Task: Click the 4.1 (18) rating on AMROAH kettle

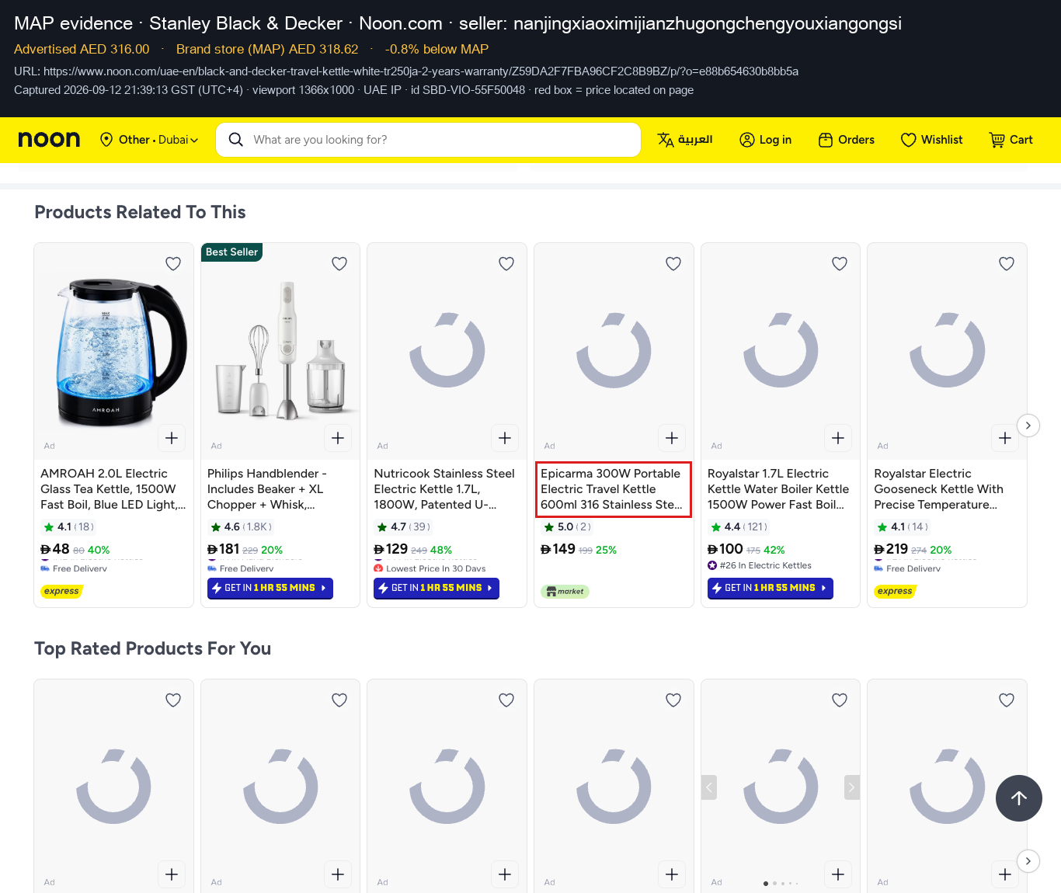Action: tap(69, 527)
